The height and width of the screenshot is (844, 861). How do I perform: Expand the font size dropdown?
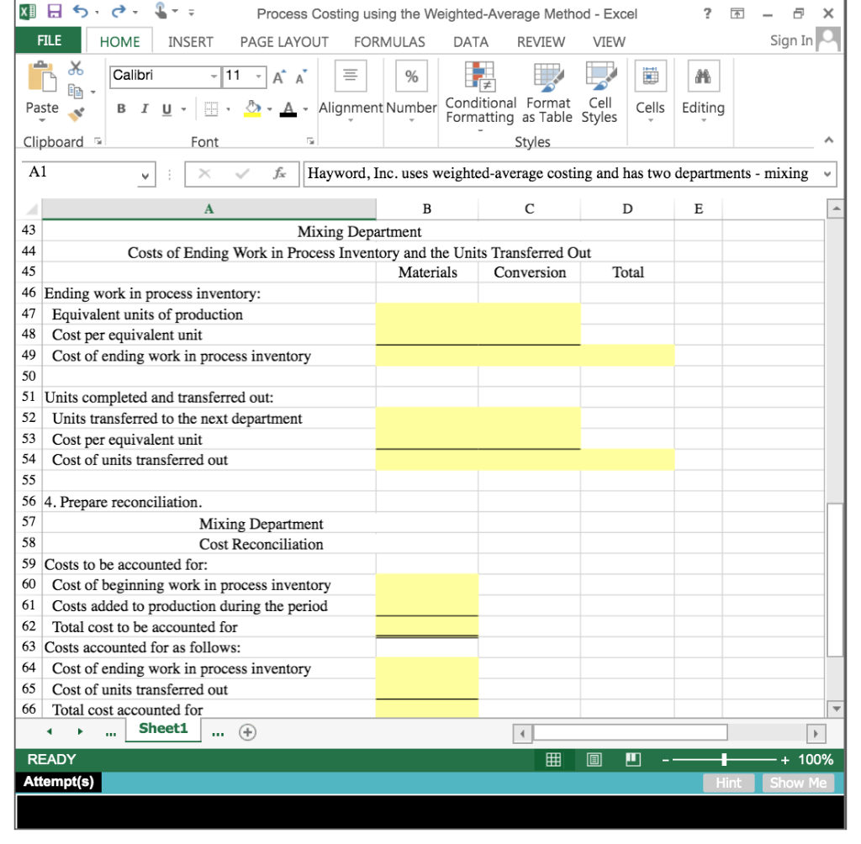258,76
